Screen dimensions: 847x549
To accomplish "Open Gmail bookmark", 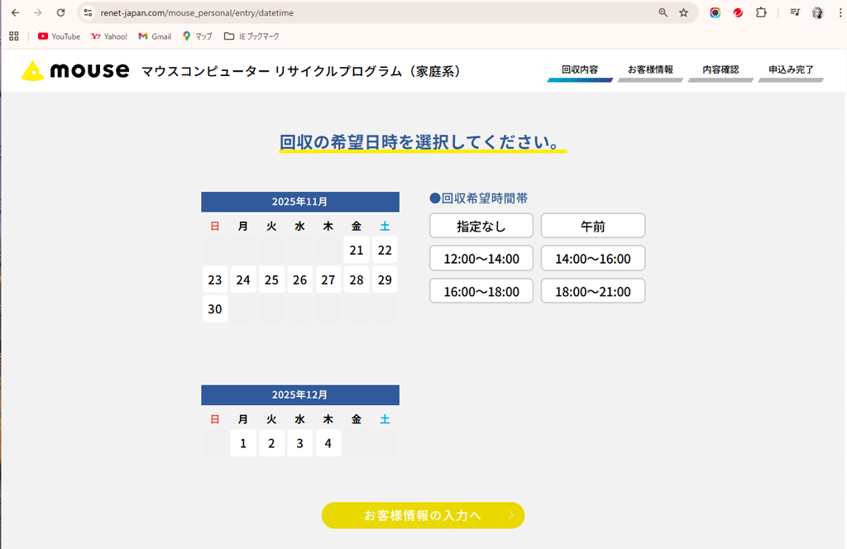I will pos(155,36).
